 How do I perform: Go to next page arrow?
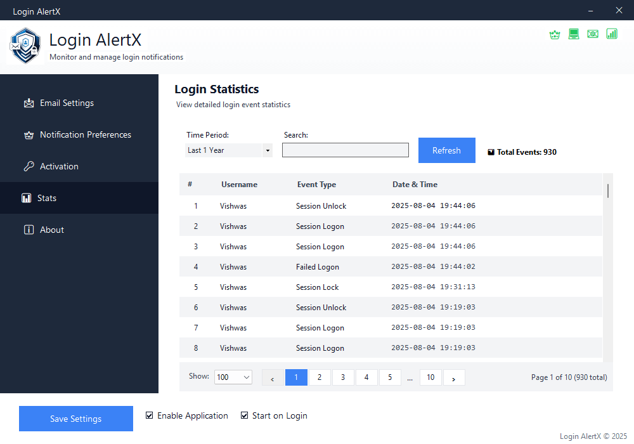(454, 377)
